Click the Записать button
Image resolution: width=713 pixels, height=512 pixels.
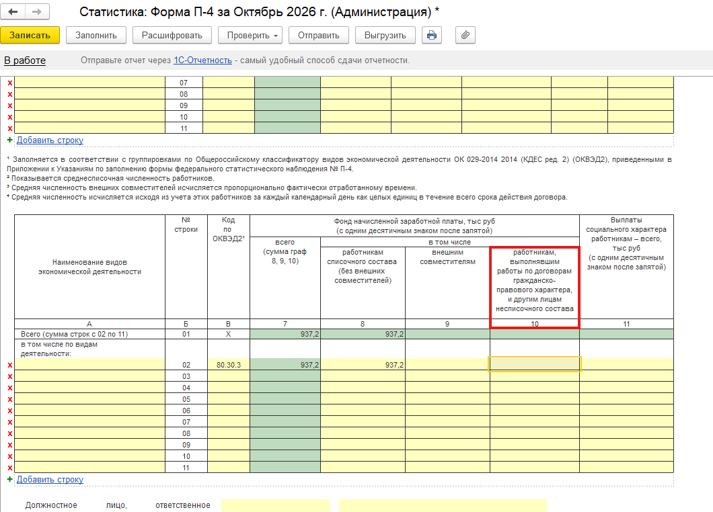tap(30, 35)
